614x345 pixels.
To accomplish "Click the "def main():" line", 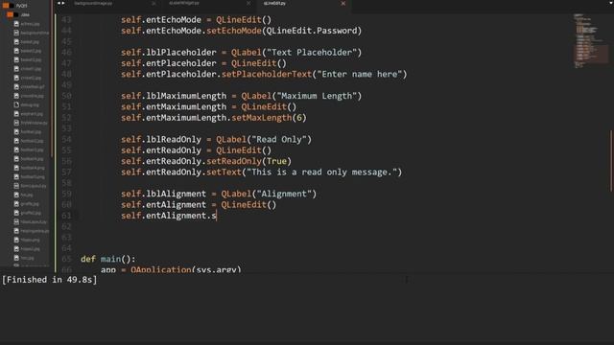I will (x=108, y=260).
